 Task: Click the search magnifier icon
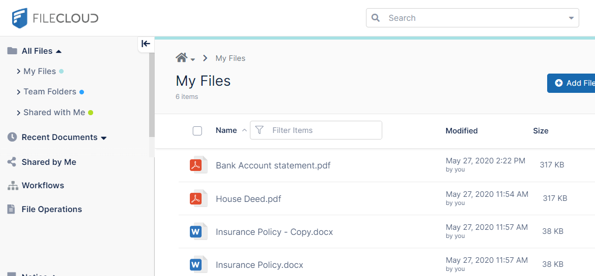(376, 18)
